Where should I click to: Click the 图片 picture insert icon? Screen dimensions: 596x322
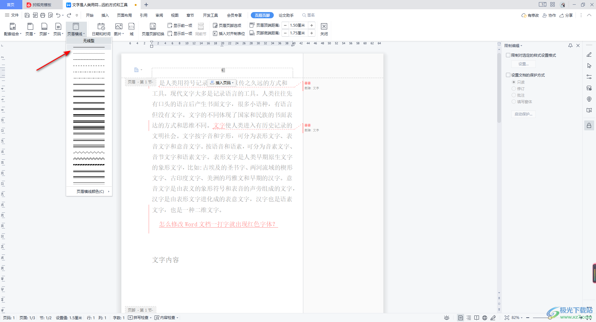[x=119, y=29]
